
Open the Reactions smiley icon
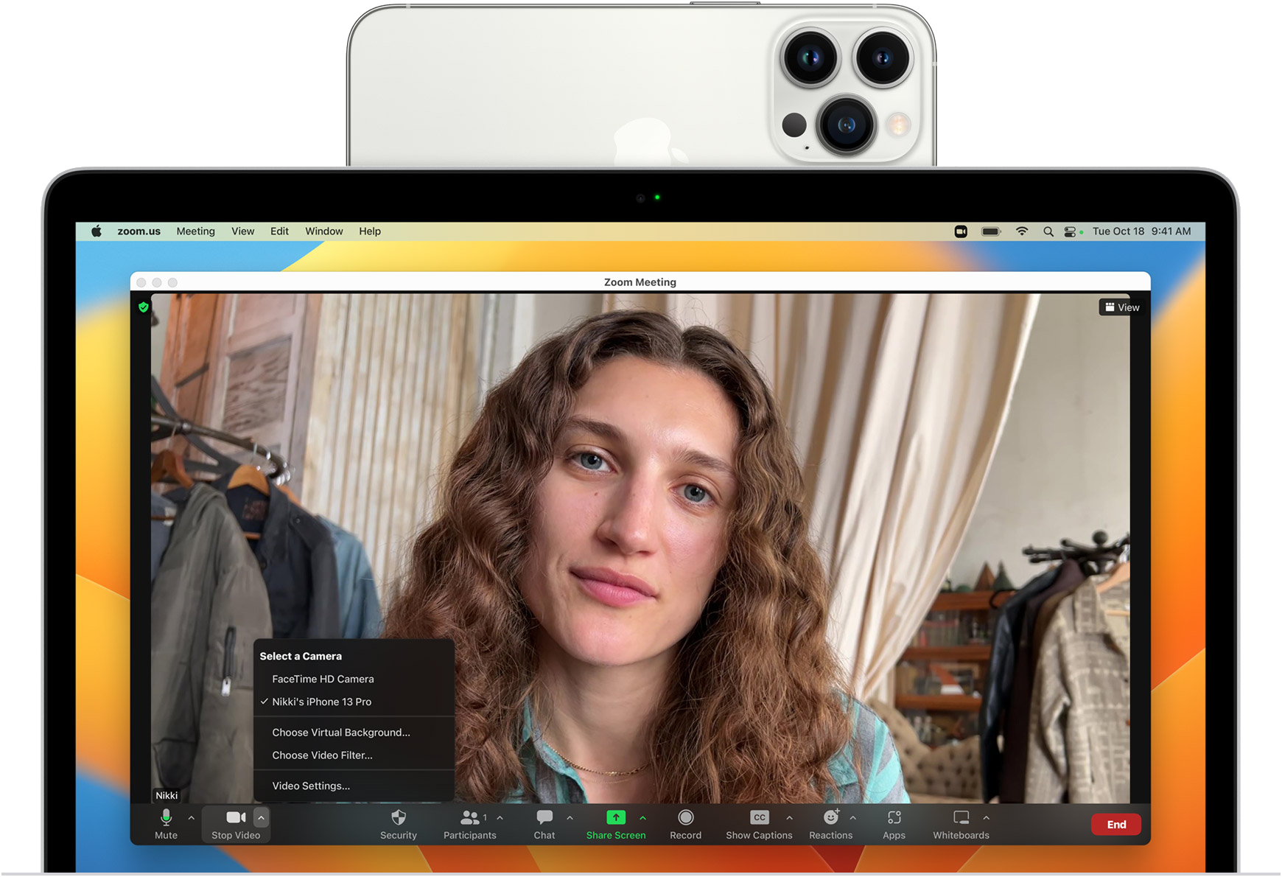point(830,818)
